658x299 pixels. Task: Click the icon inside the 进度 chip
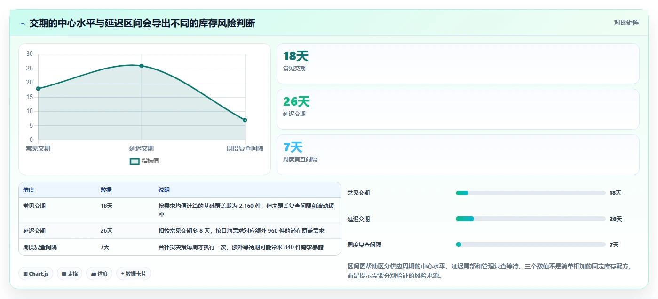coord(93,274)
